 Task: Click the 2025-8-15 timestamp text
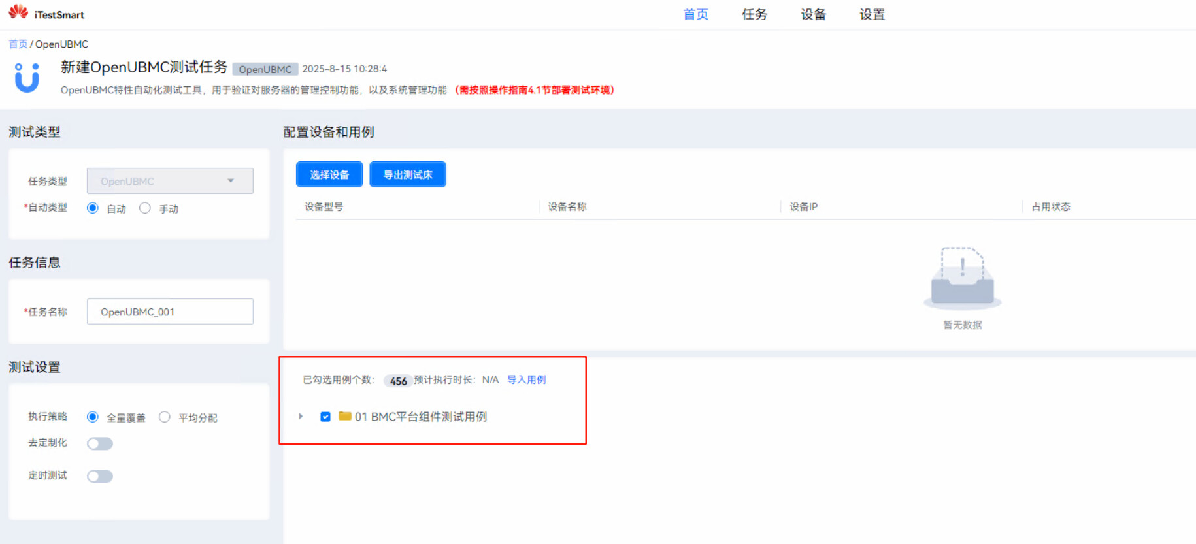click(x=344, y=69)
